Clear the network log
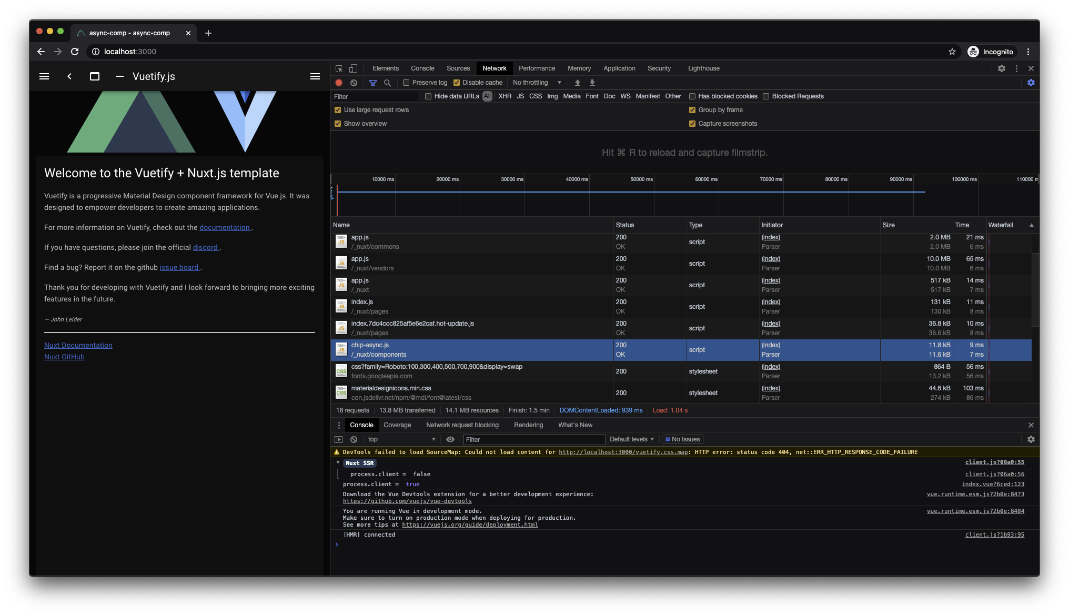The image size is (1069, 615). [354, 83]
